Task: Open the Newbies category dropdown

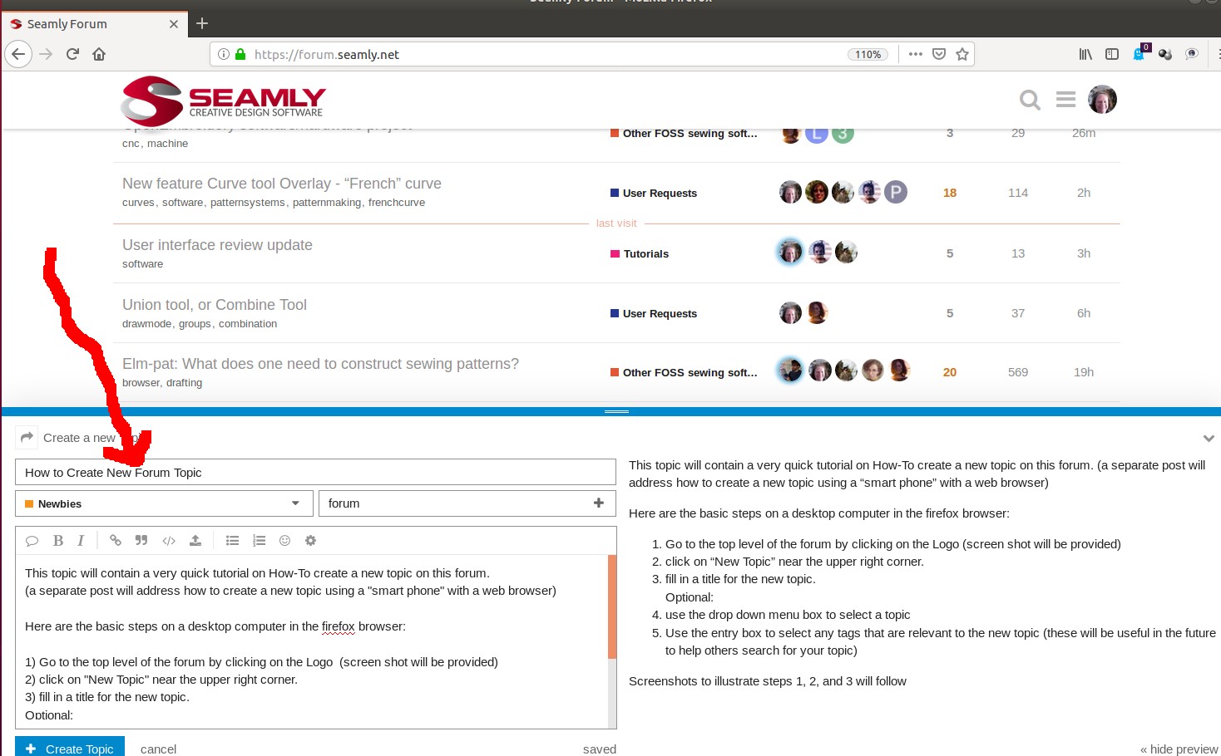Action: tap(163, 503)
